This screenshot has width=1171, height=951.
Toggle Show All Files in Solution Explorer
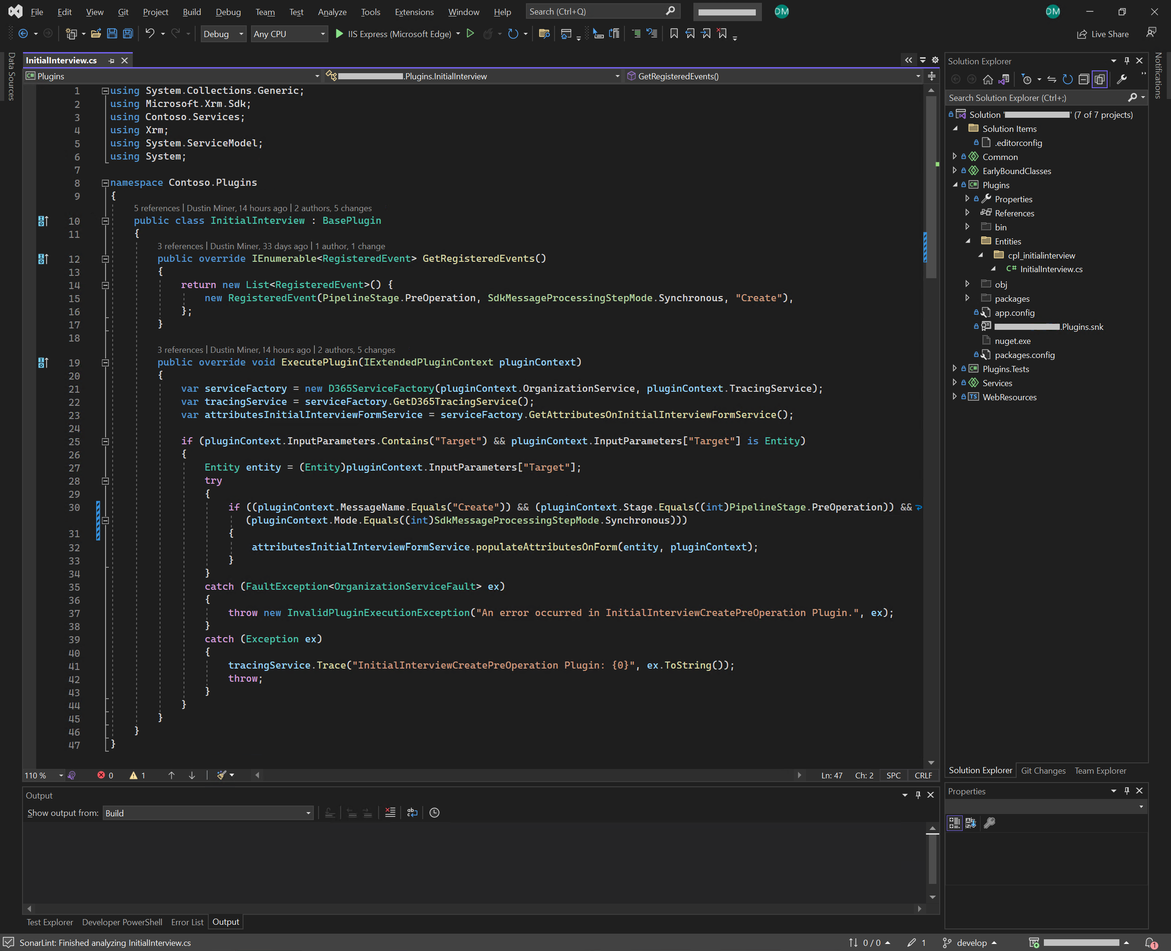pyautogui.click(x=1099, y=80)
